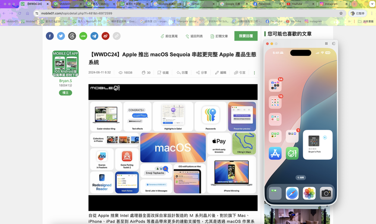Tap the Bryan's Pick widget

tap(317, 145)
